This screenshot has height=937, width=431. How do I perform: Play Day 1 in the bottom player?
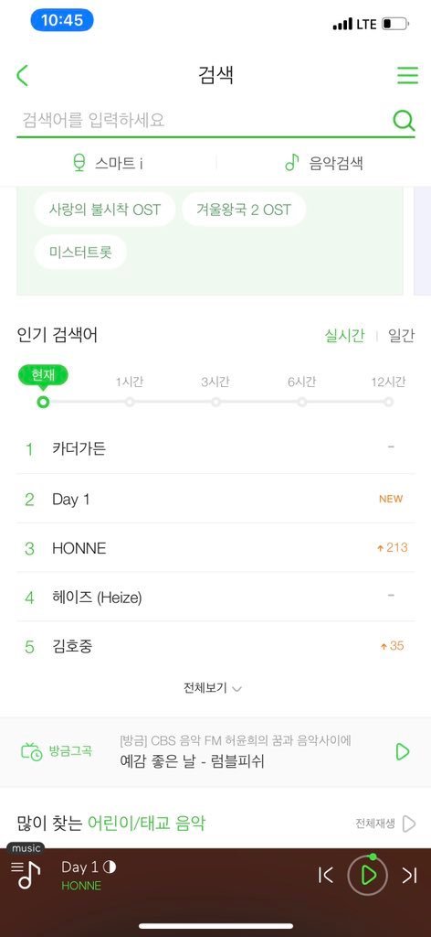coord(368,875)
